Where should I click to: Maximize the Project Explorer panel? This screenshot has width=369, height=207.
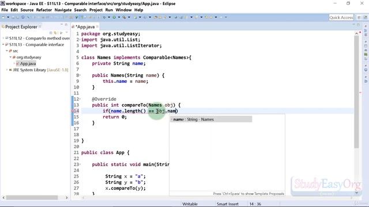(x=66, y=24)
